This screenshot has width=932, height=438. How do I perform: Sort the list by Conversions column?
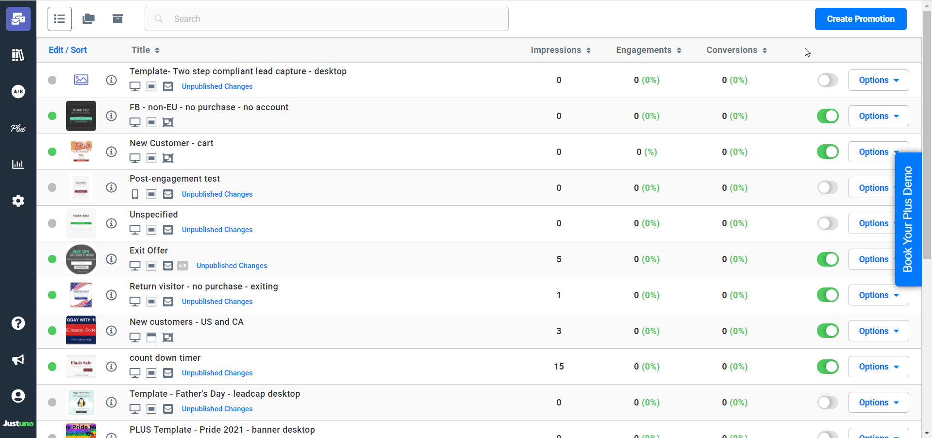click(736, 50)
